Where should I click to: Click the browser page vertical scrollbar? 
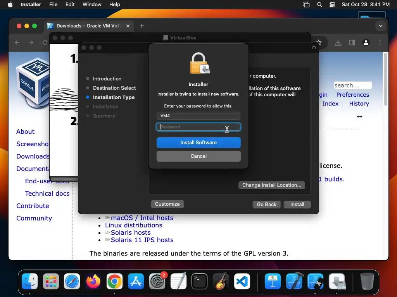pyautogui.click(x=386, y=79)
